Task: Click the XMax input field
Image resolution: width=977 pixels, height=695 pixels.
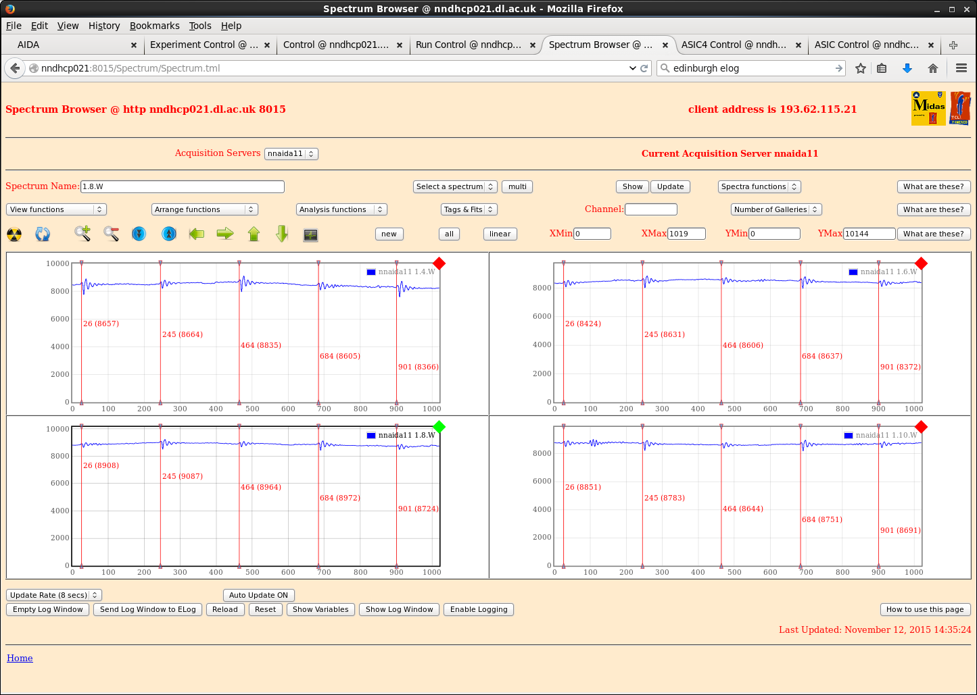Action: click(x=687, y=234)
